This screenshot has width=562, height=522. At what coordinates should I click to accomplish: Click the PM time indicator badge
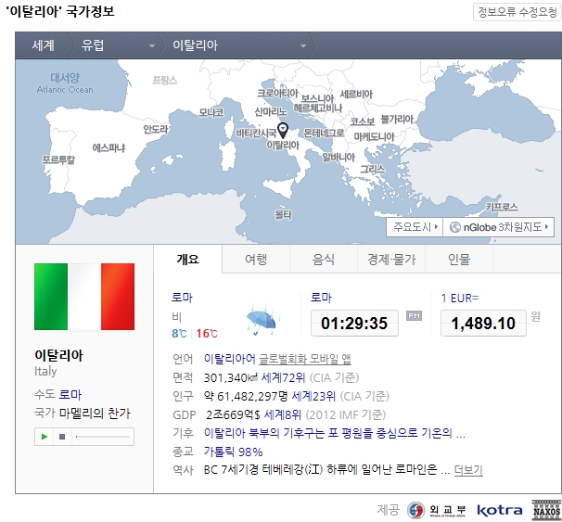click(414, 315)
